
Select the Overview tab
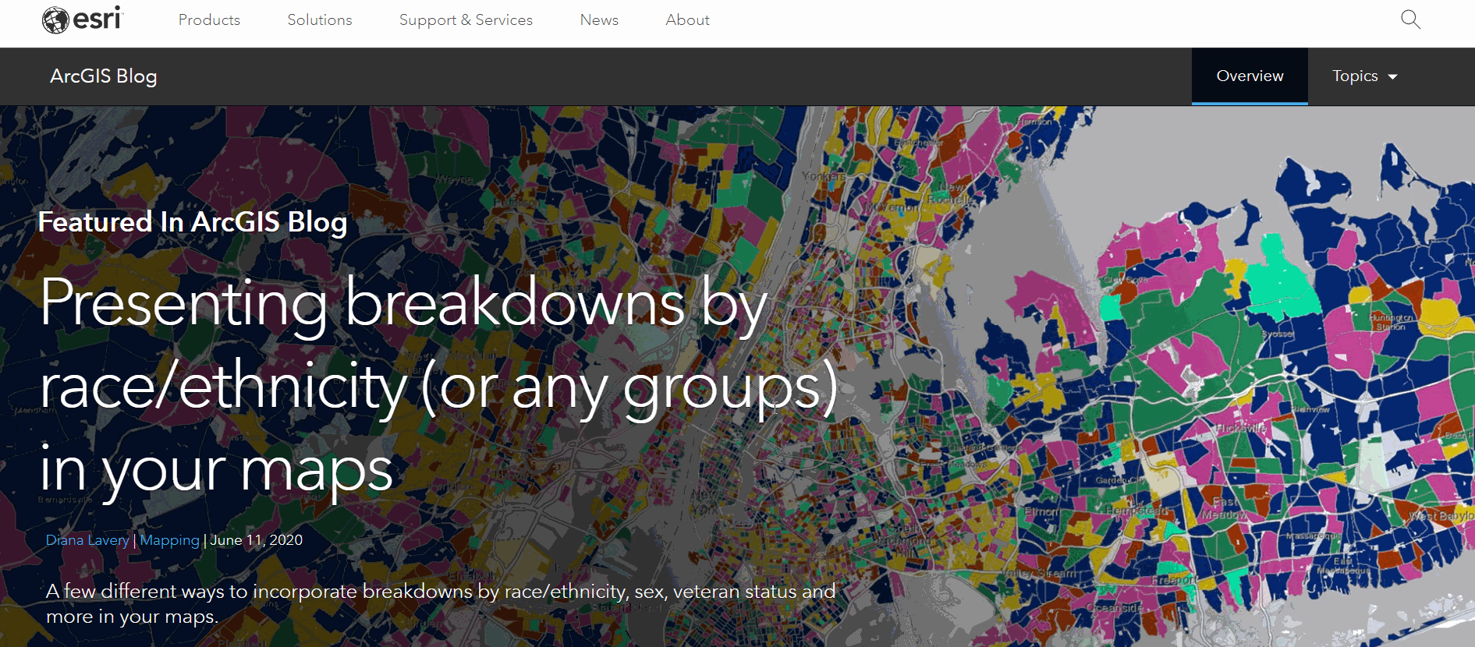1250,76
